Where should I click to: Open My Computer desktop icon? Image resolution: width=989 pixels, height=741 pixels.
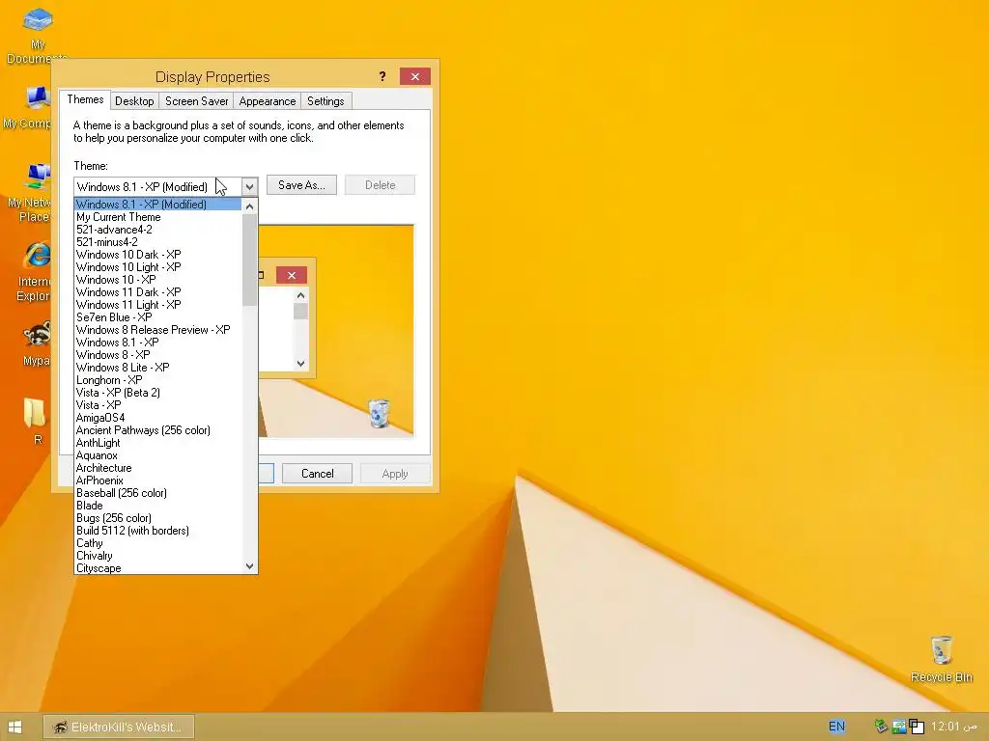pos(30,107)
